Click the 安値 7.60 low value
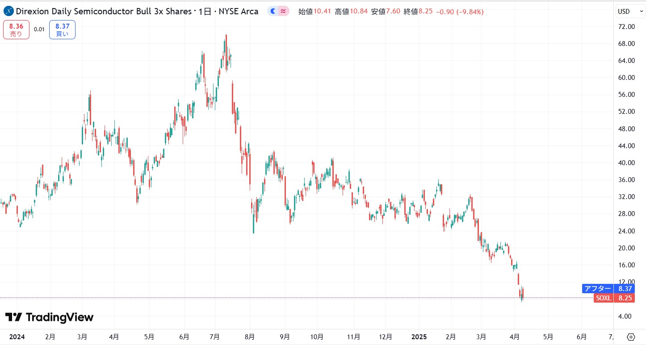646x345 pixels. [x=386, y=12]
